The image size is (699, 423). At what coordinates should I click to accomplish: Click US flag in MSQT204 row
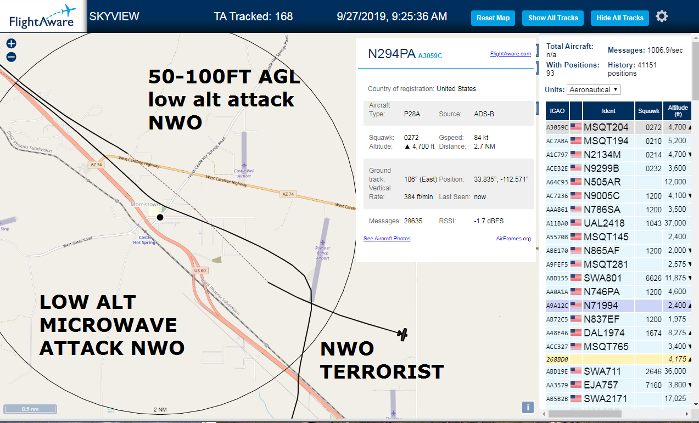(x=576, y=127)
